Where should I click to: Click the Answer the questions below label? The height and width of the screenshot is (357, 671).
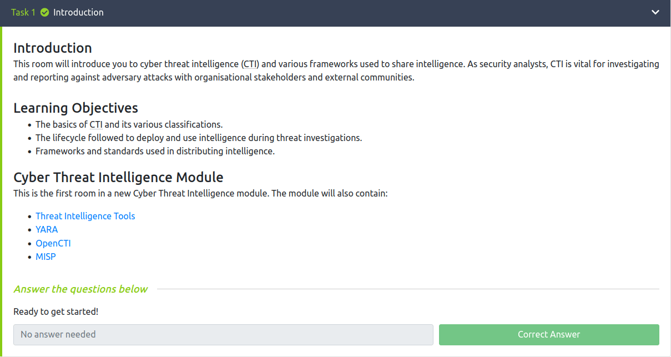pyautogui.click(x=80, y=289)
